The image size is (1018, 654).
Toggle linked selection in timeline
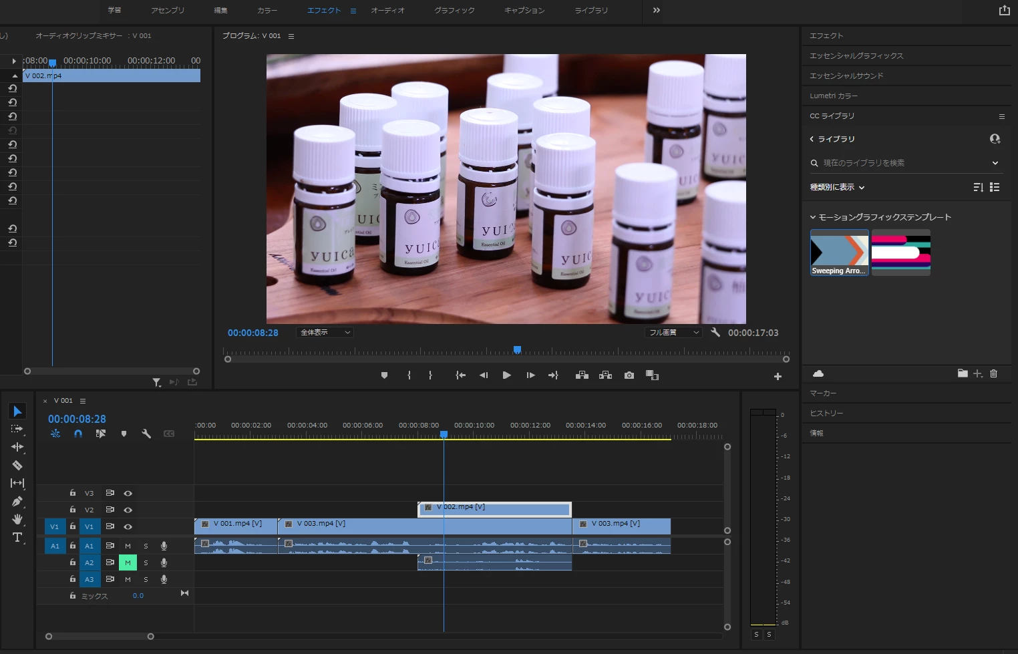tap(101, 434)
